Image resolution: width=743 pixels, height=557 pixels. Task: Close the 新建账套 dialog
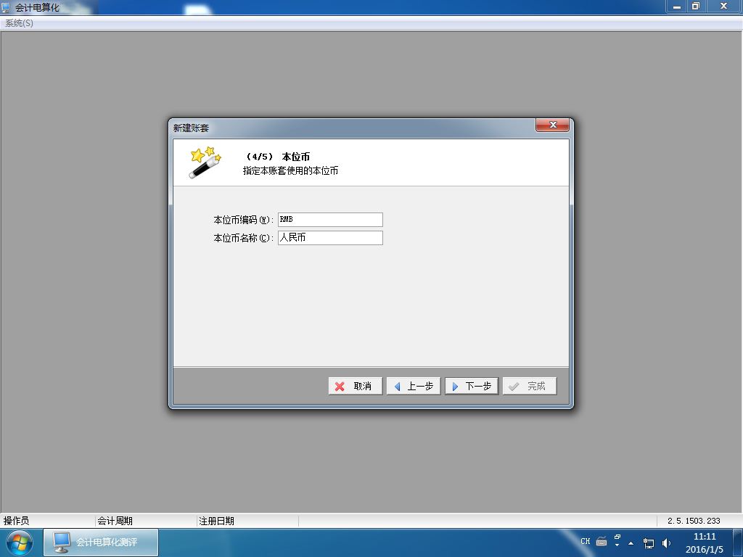(552, 125)
